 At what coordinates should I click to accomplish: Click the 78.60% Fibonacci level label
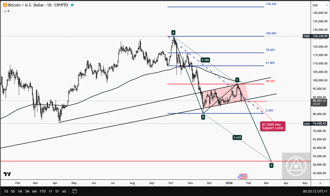coord(270,50)
